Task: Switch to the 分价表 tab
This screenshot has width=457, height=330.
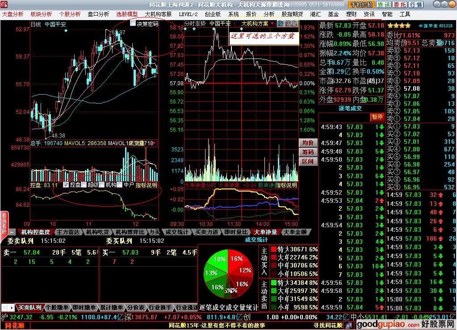Action: point(135,307)
